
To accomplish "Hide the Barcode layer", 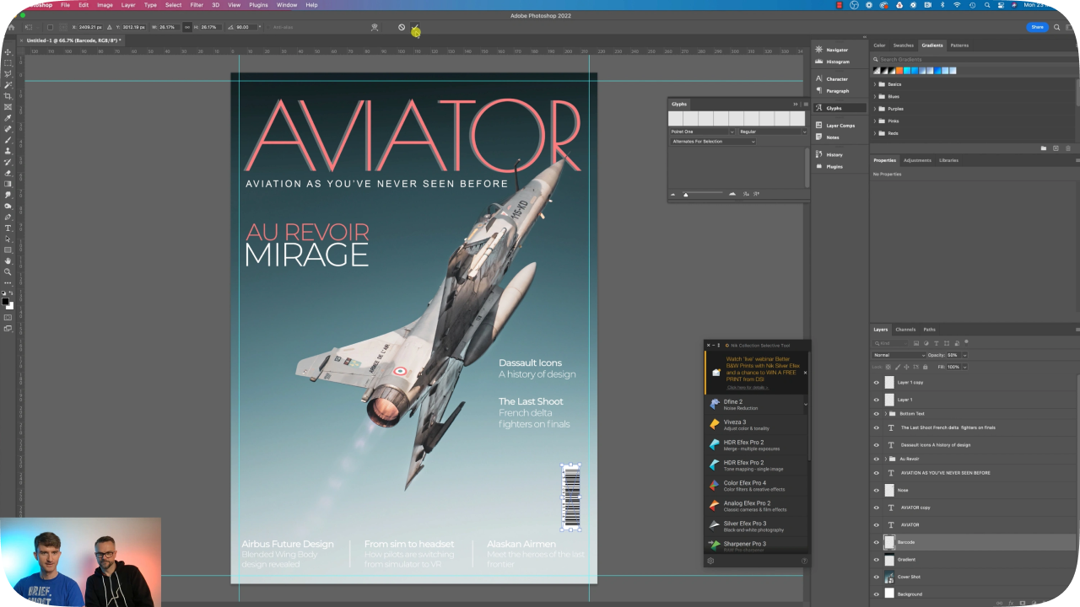I will tap(876, 542).
